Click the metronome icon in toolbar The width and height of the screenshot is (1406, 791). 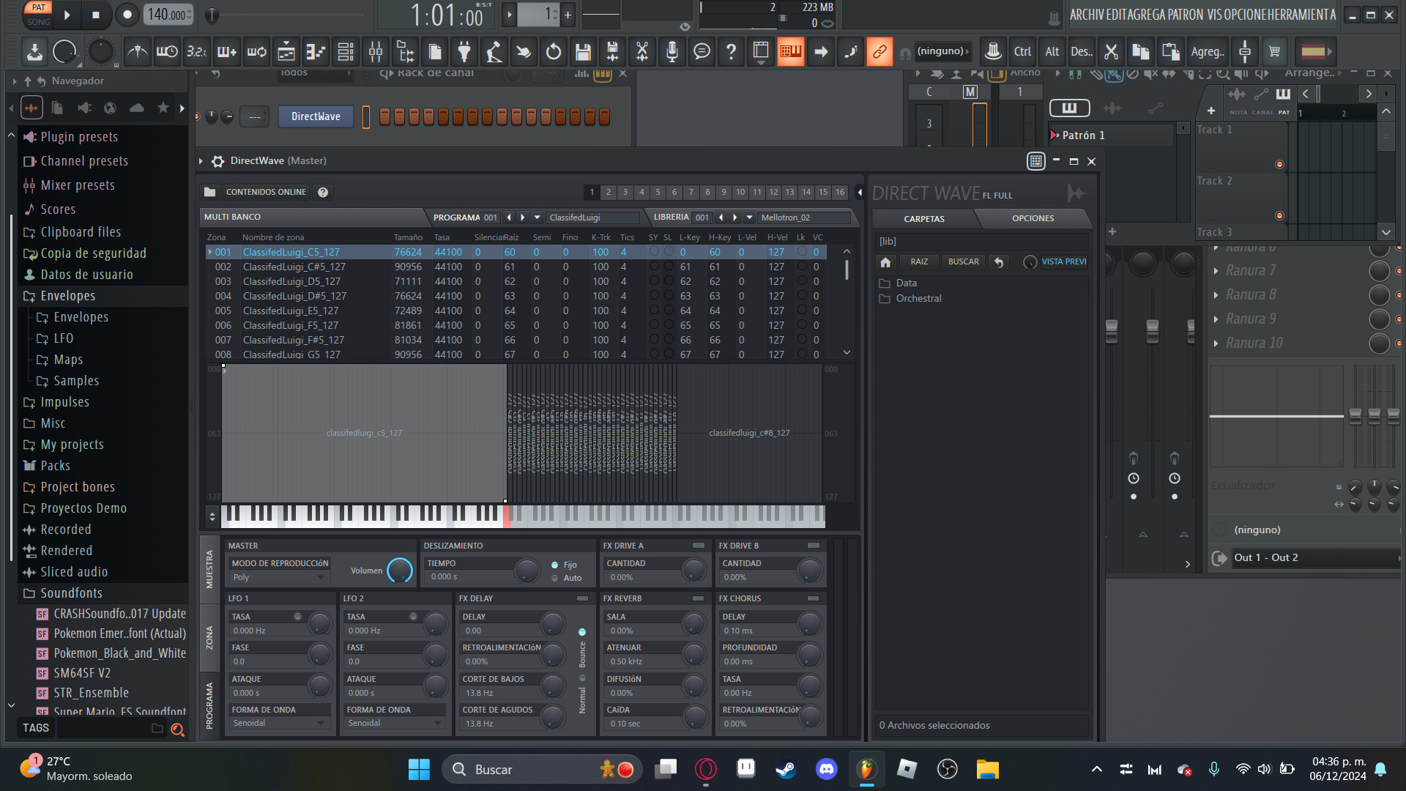click(x=137, y=52)
